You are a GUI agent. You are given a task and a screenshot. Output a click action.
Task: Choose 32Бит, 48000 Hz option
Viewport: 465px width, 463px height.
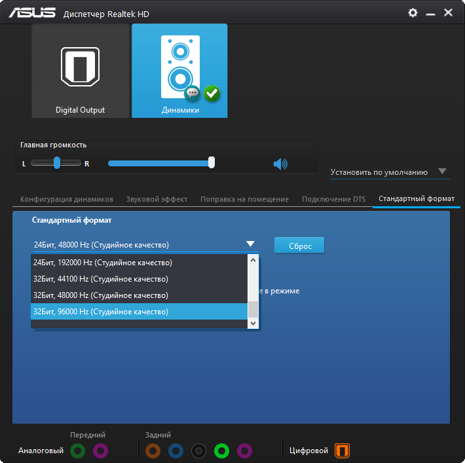pyautogui.click(x=139, y=295)
